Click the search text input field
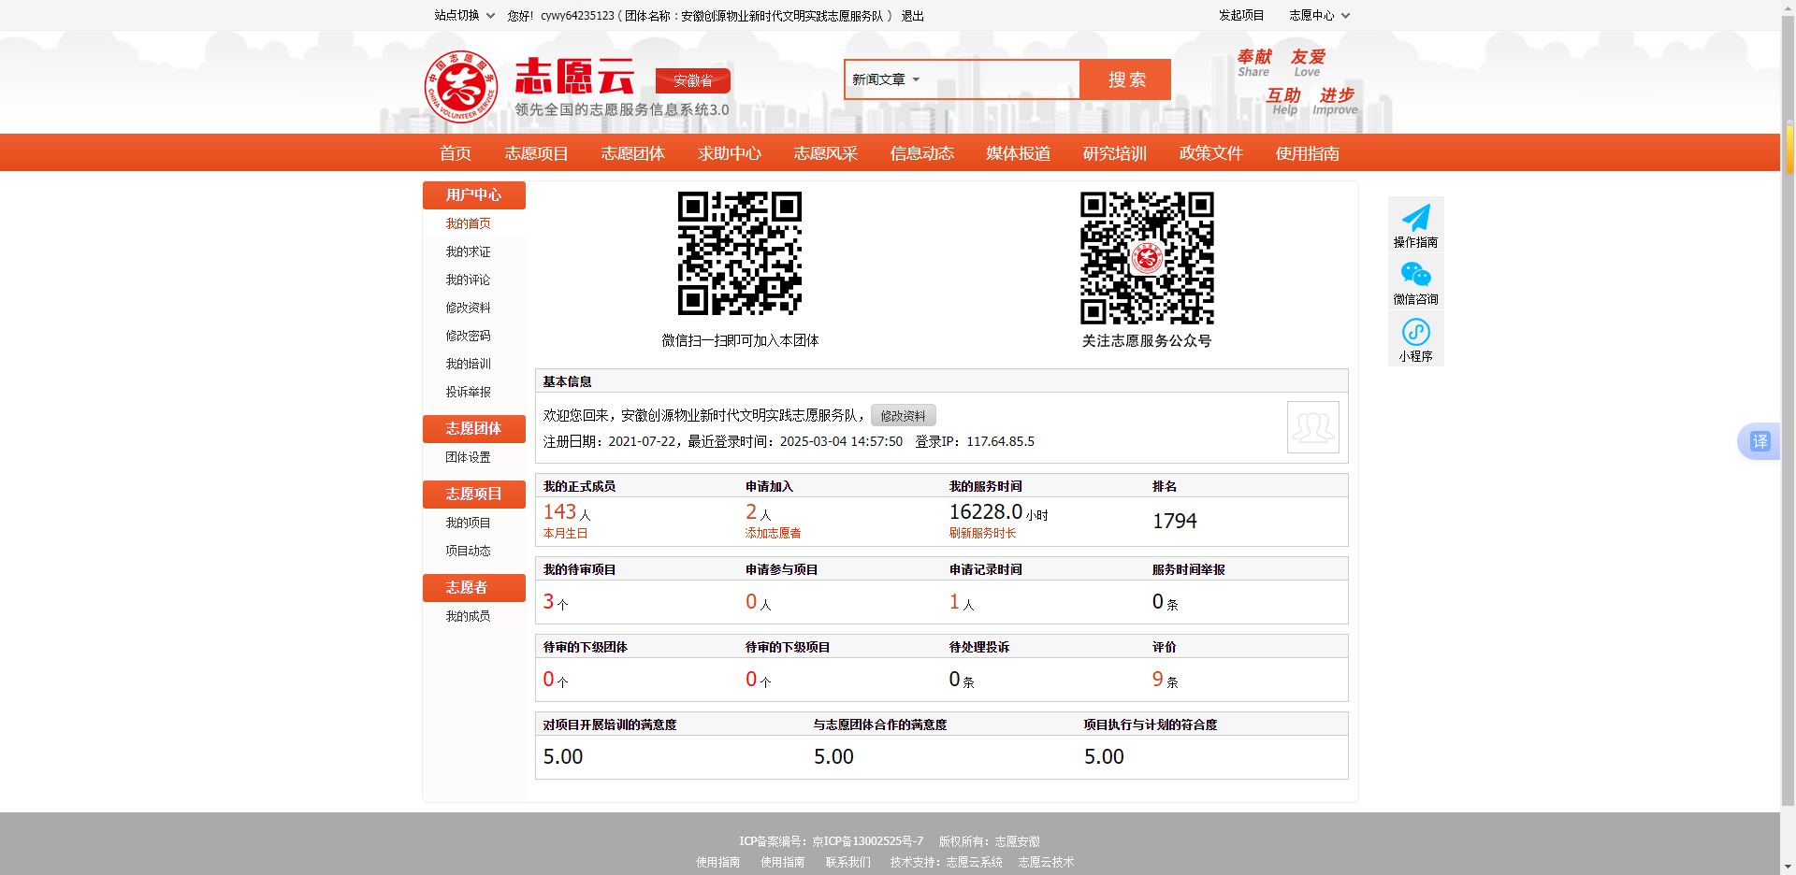The width and height of the screenshot is (1796, 875). [x=1001, y=79]
